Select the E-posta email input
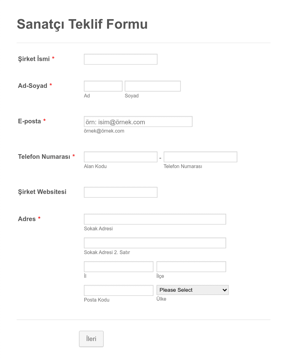 tap(138, 121)
